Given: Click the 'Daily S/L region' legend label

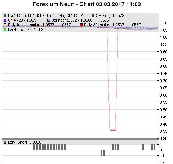Looking at the screenshot, I should (x=112, y=25).
